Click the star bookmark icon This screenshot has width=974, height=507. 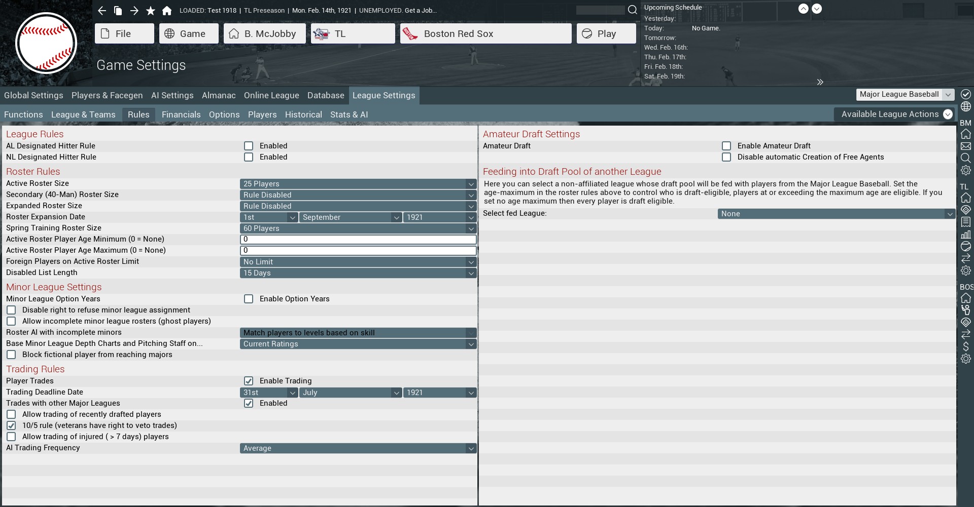[151, 11]
